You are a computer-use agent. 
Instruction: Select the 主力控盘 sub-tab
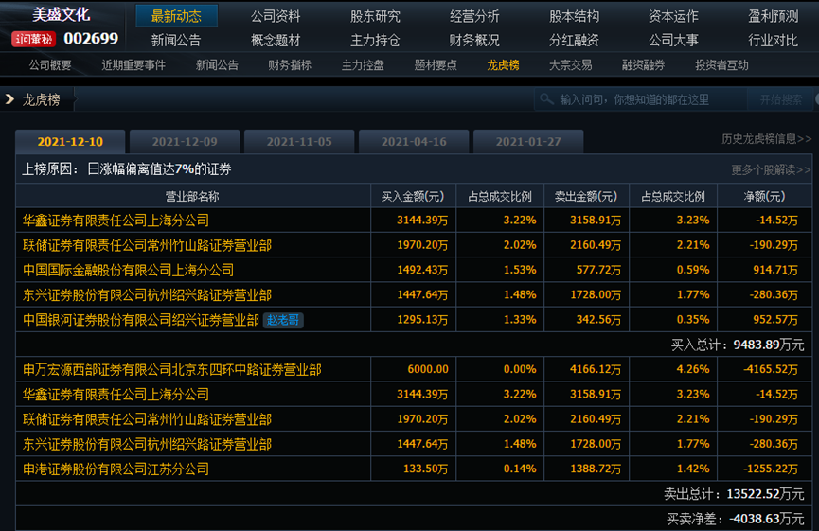pos(363,65)
